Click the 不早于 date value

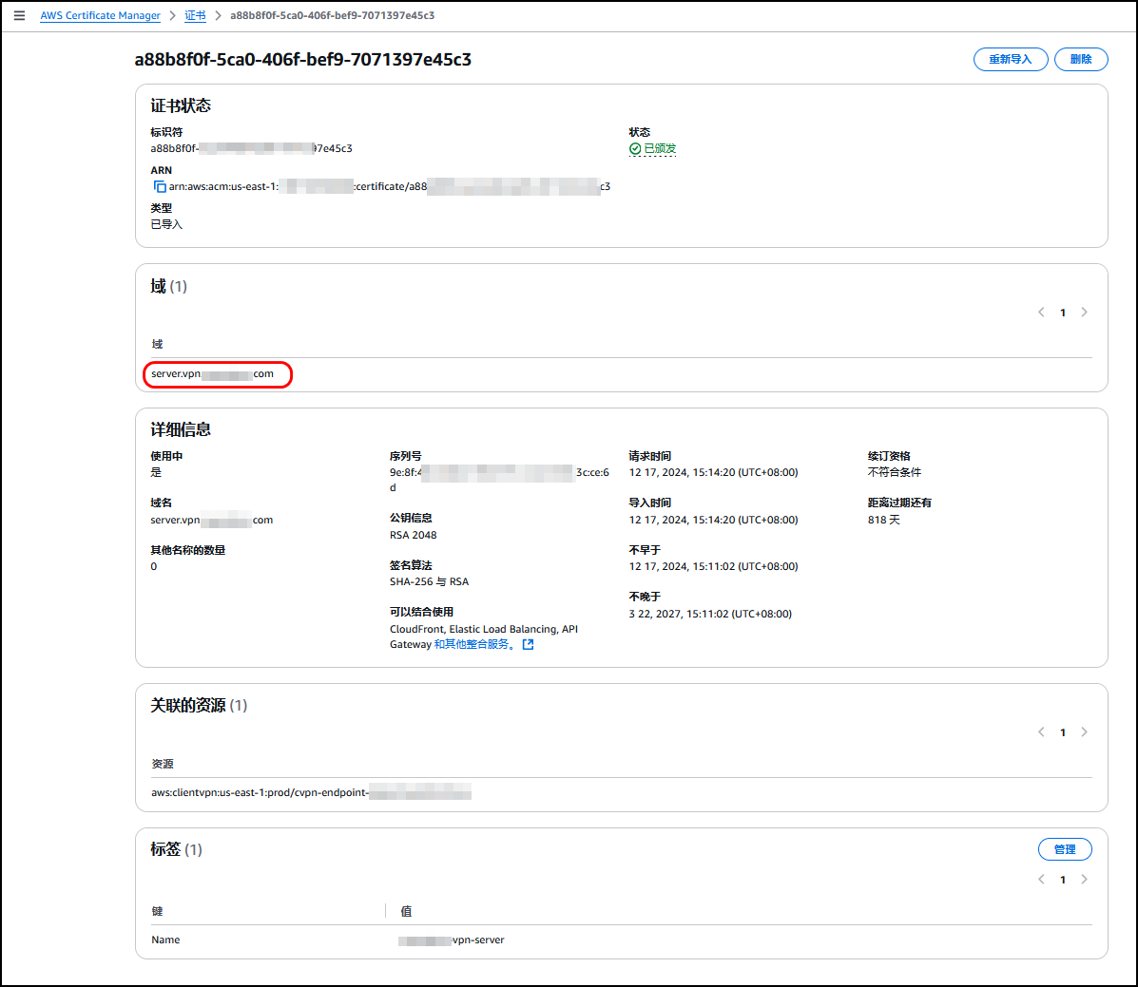(x=713, y=566)
